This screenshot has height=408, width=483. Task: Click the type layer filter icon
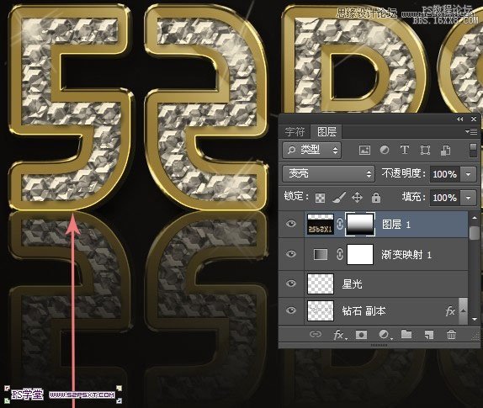405,150
